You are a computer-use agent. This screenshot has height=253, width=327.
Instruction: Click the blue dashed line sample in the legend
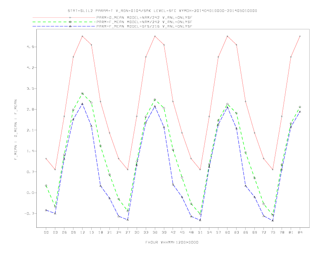coord(64,26)
